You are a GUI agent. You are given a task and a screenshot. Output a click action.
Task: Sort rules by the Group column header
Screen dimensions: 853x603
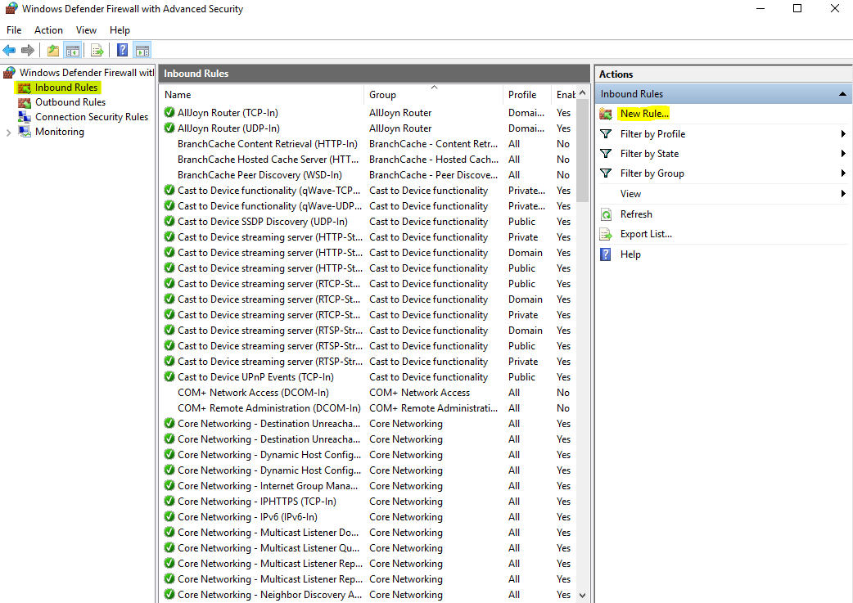433,95
